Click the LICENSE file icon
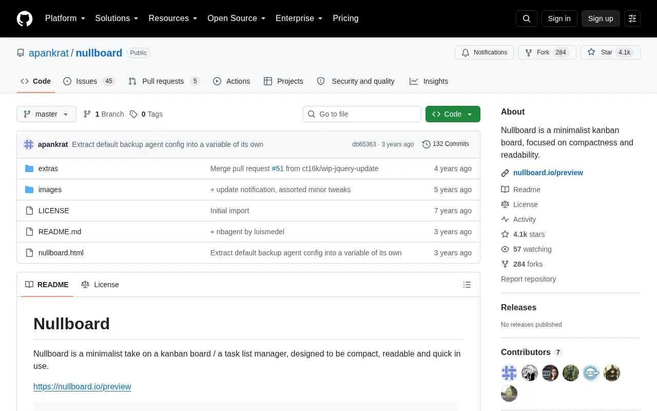 29,211
